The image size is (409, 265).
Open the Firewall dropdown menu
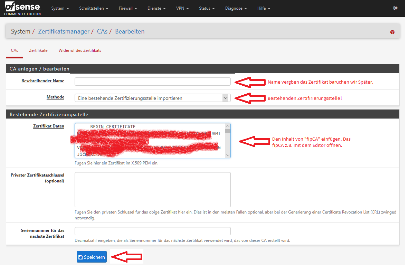click(x=128, y=8)
